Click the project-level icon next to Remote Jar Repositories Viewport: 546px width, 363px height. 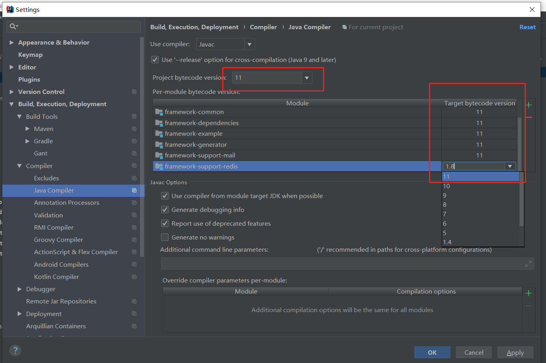click(x=134, y=301)
